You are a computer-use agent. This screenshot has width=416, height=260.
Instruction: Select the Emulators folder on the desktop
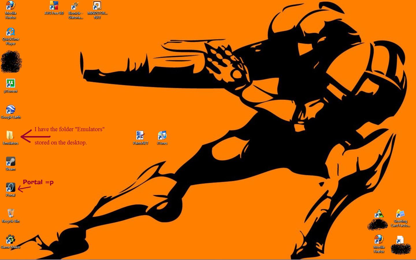10,138
